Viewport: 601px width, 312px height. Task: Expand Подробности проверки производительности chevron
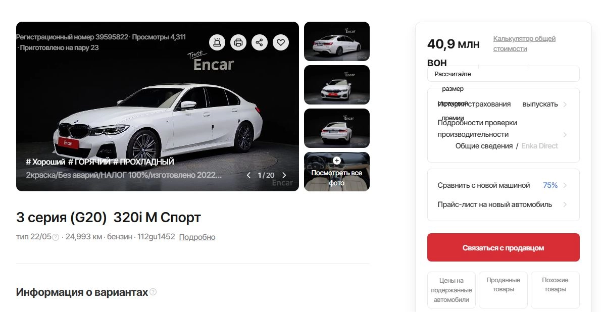click(565, 134)
